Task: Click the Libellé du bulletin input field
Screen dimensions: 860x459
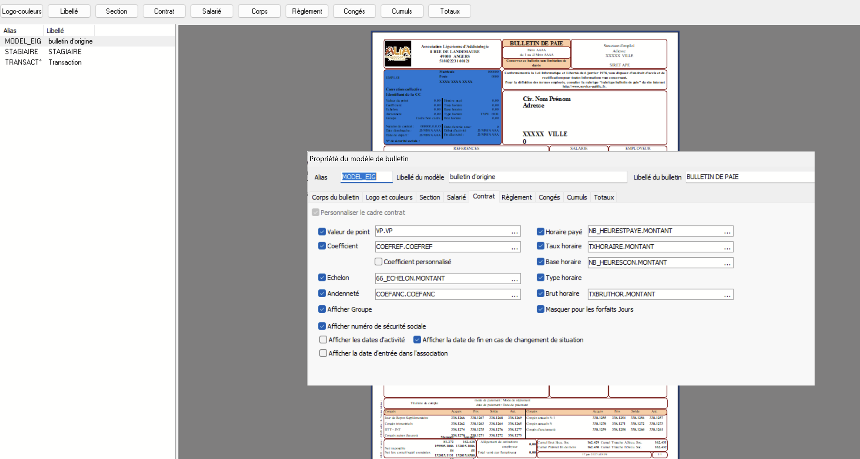Action: (x=750, y=177)
